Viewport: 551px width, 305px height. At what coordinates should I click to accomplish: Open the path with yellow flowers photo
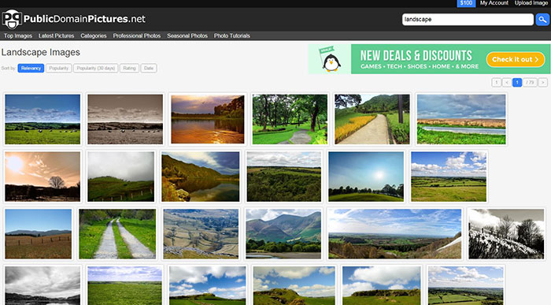[372, 119]
